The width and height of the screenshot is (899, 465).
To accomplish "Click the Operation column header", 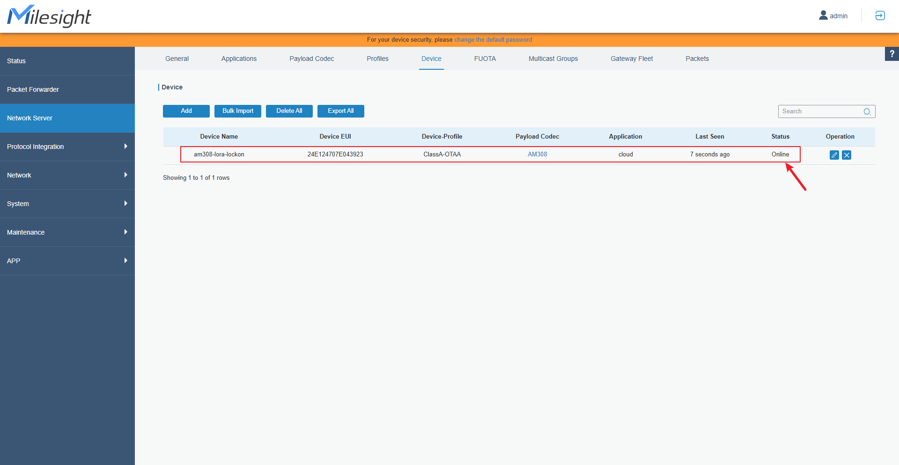I will tap(840, 137).
